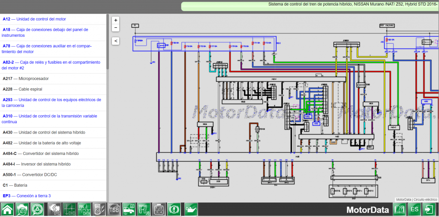Change language with ES button
Screen dimensions: 439x217
pos(415,209)
